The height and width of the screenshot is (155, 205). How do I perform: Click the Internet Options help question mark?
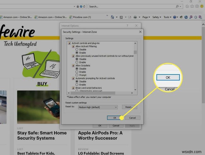coord(127,26)
